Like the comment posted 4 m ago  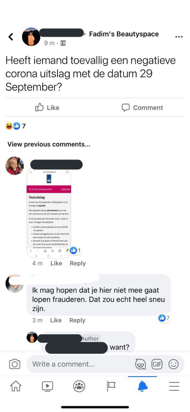coord(56,263)
